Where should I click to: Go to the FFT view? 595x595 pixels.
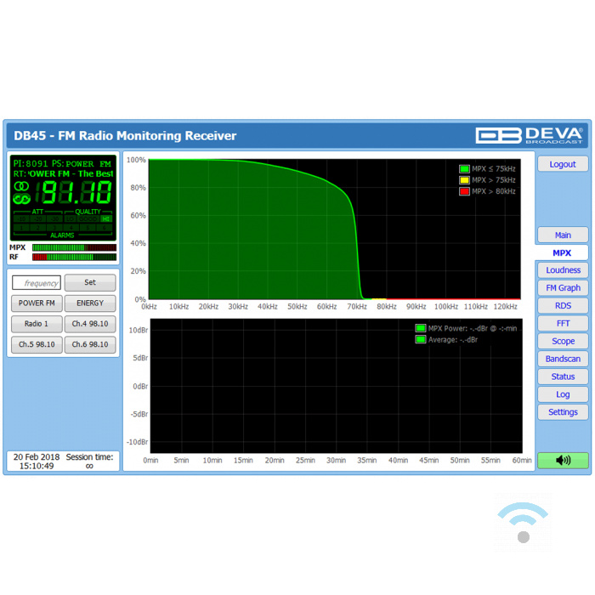(563, 324)
